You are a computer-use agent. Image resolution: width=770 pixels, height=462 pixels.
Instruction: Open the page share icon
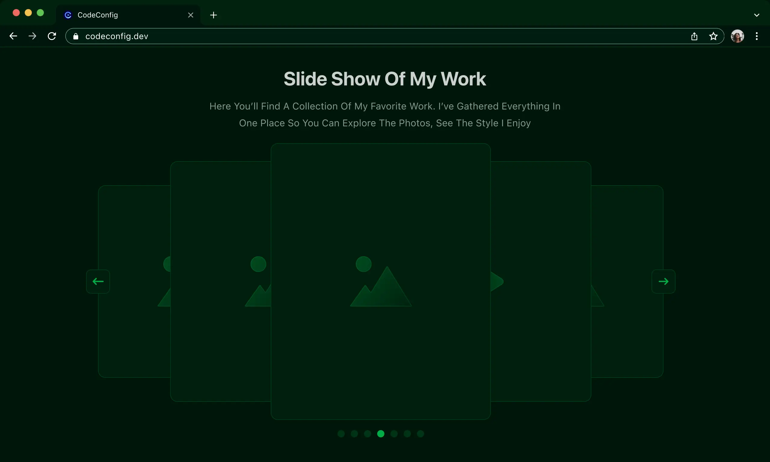tap(694, 36)
